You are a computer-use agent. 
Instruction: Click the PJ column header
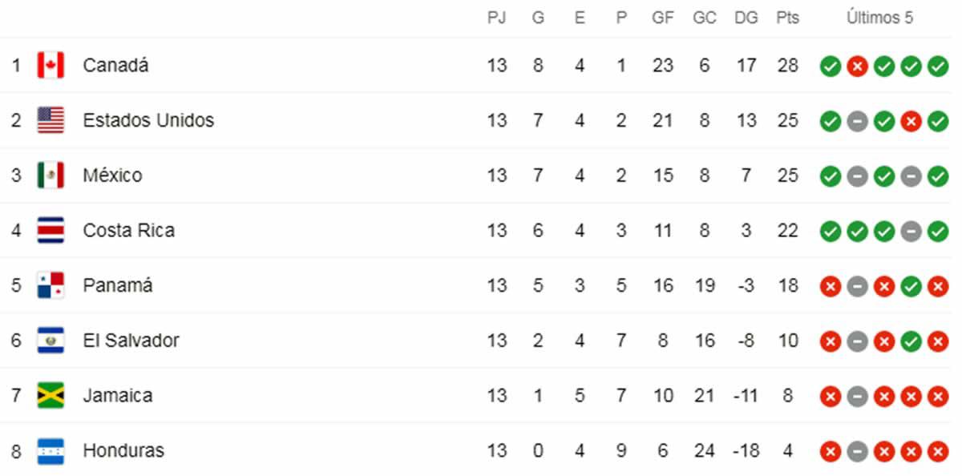(x=497, y=17)
